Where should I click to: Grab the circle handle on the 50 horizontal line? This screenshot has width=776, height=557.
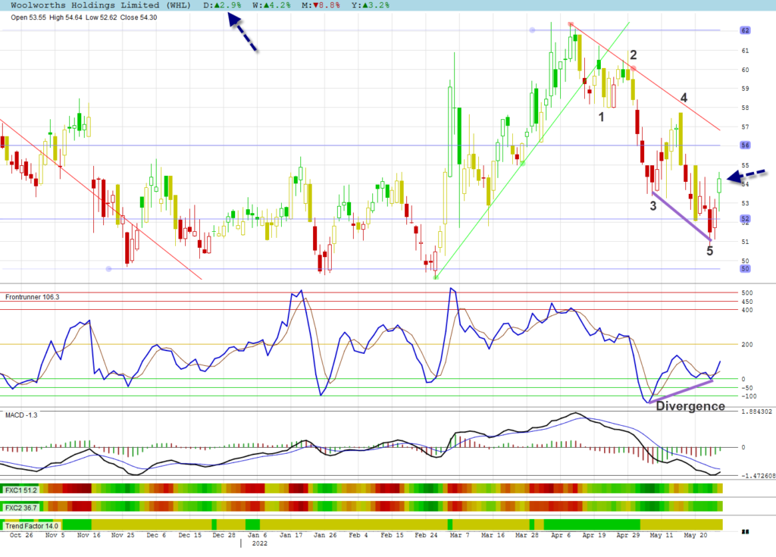(109, 269)
